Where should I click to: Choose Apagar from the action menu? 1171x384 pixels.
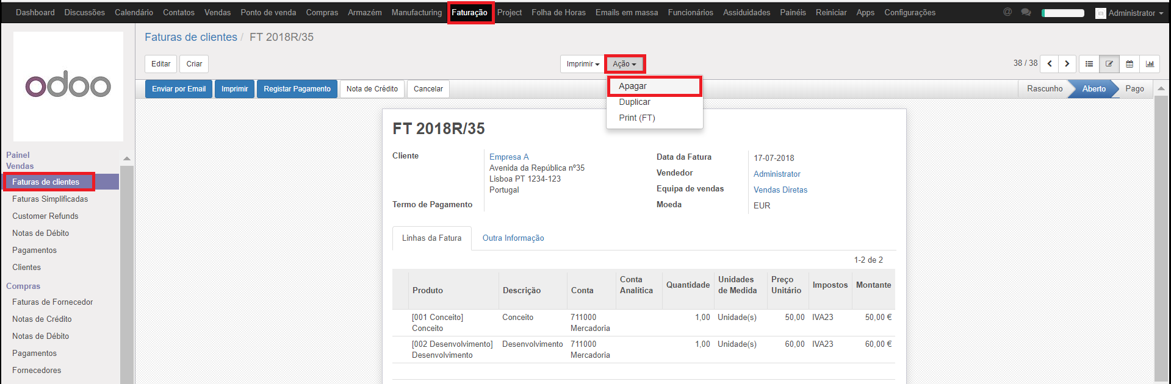pos(633,87)
